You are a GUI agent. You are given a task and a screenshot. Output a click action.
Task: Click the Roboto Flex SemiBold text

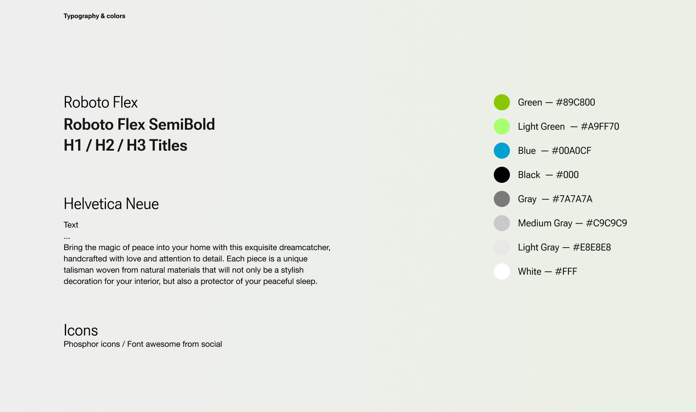(x=139, y=124)
